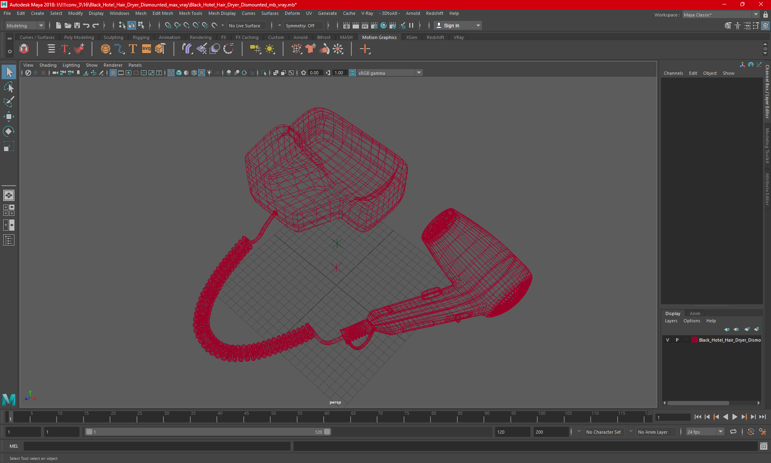
Task: Open the Layers menu in layer editor
Action: (x=671, y=321)
